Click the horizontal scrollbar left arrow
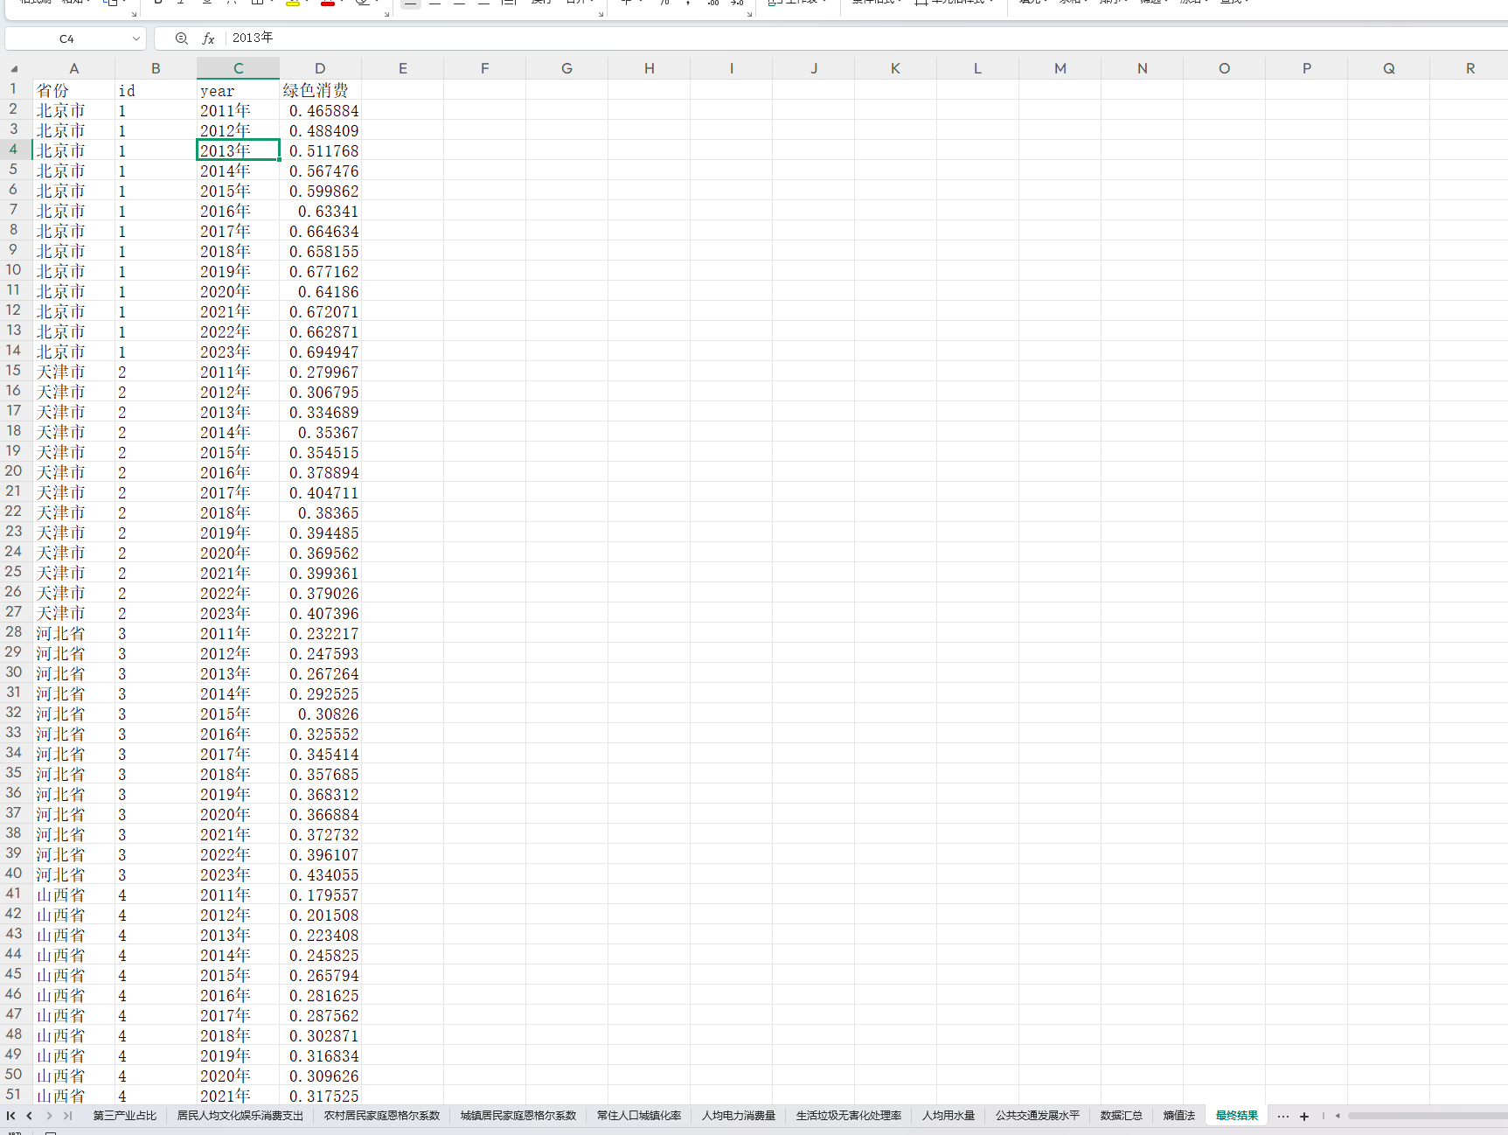Screen dimensions: 1508x1135 pos(1338,1116)
